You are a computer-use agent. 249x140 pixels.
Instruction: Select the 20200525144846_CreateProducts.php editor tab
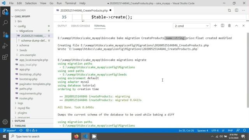84,10
